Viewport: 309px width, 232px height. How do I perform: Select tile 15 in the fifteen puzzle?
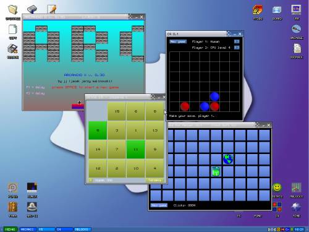[117, 111]
